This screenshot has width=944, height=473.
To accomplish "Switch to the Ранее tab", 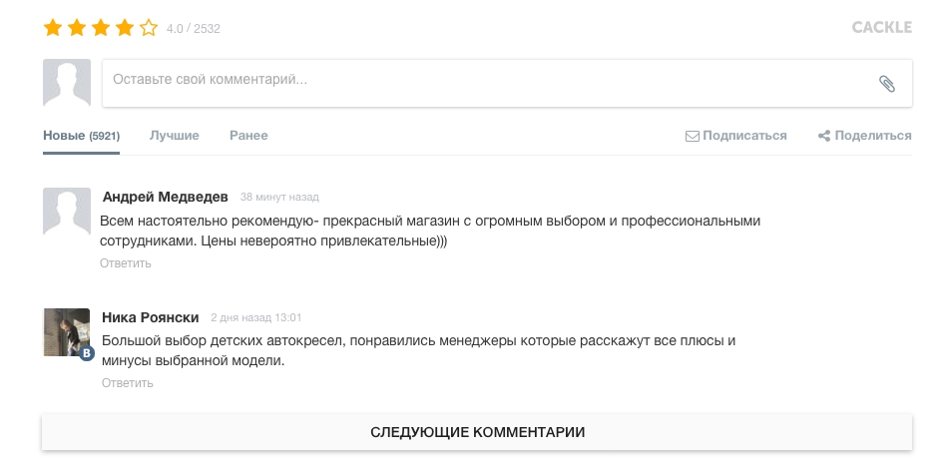I will (x=248, y=136).
